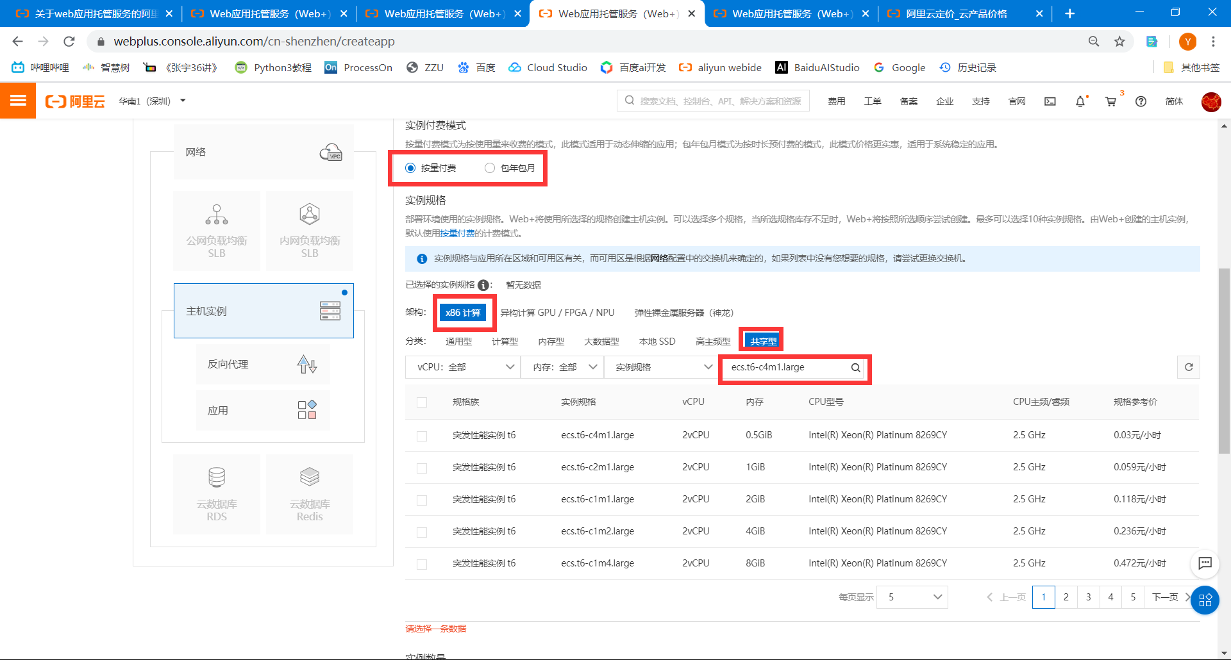This screenshot has width=1231, height=660.
Task: Open the per-page count dropdown
Action: [912, 597]
